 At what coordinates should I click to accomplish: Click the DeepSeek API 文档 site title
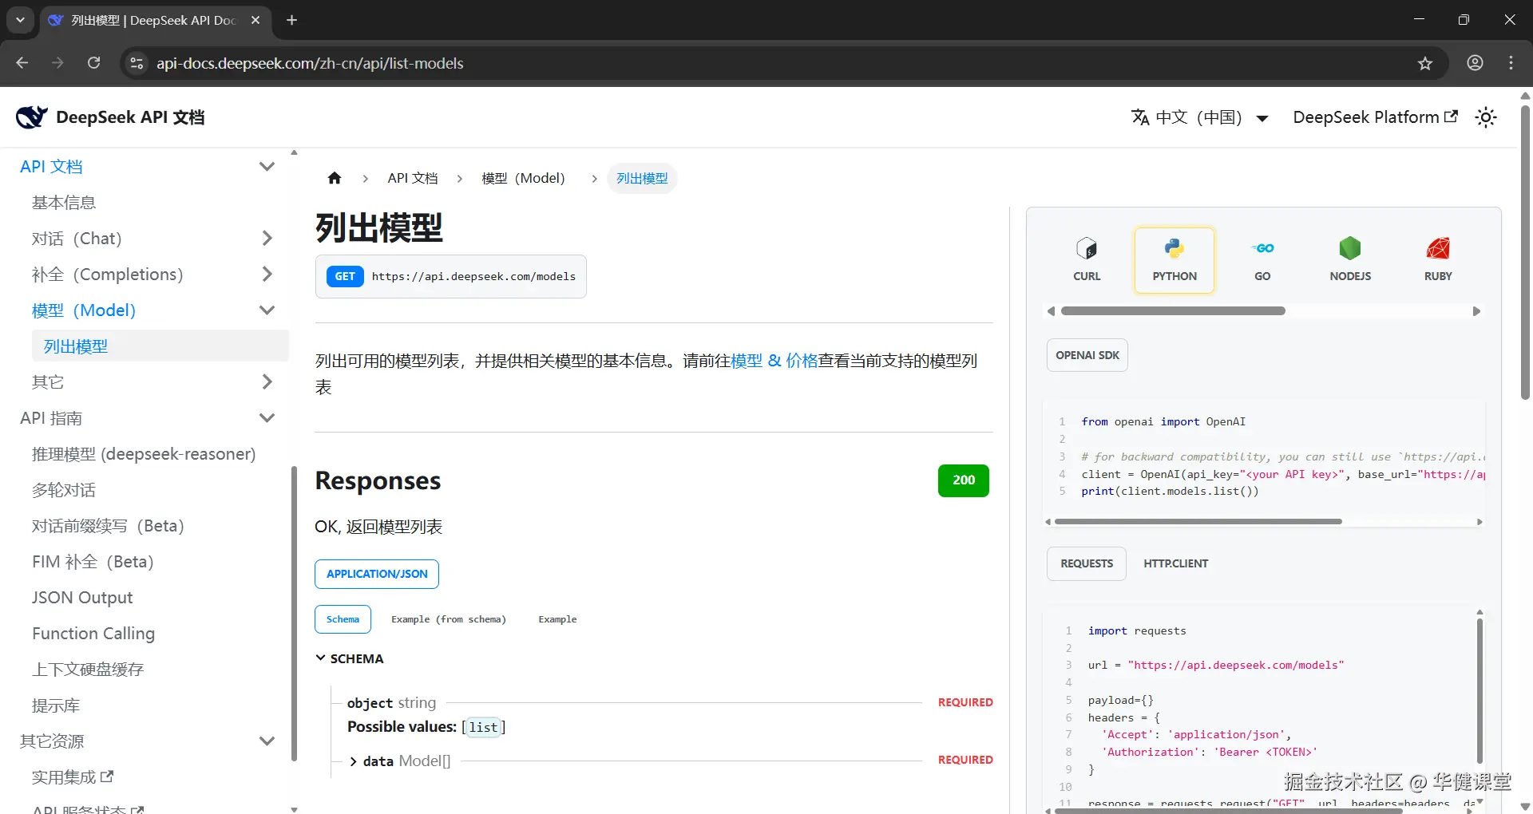130,117
